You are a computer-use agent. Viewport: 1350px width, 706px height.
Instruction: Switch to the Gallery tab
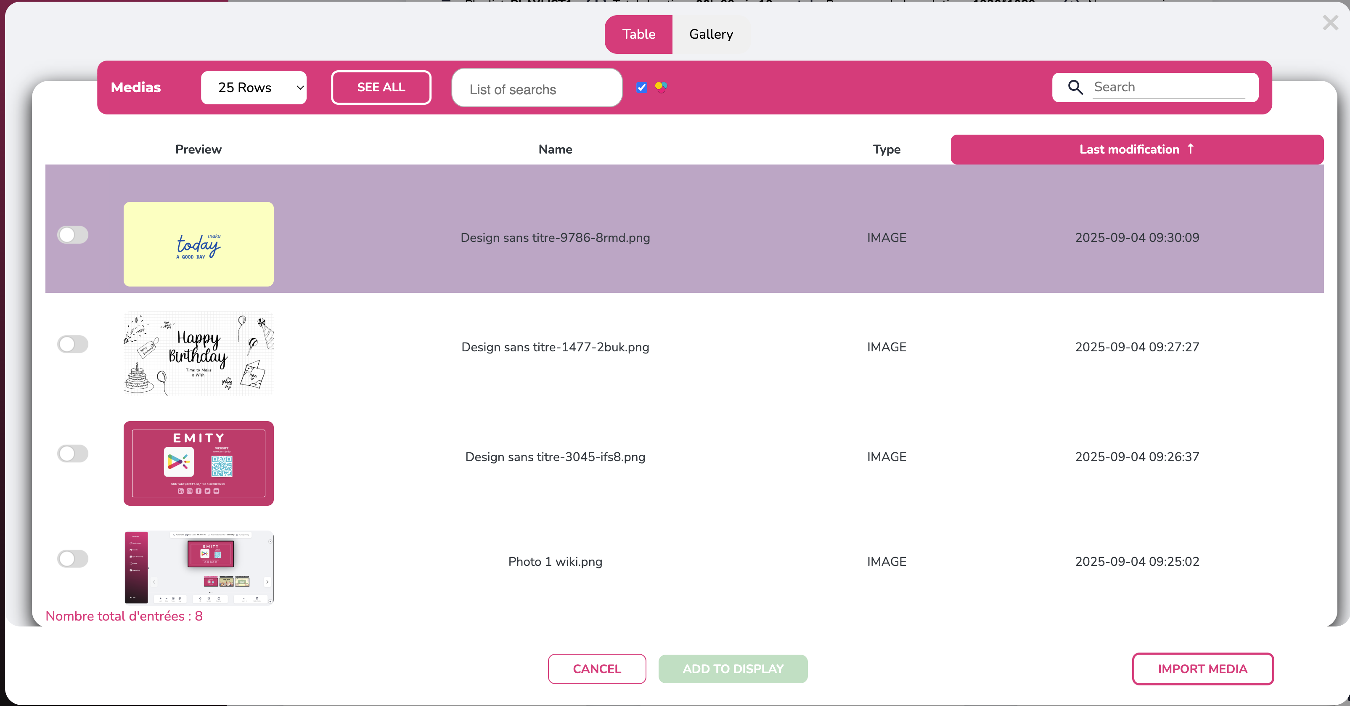click(711, 34)
